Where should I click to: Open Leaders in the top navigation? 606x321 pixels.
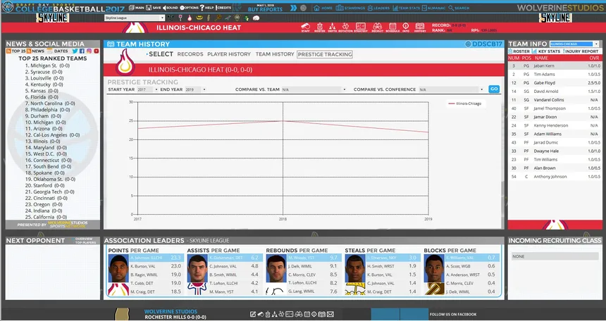378,8
